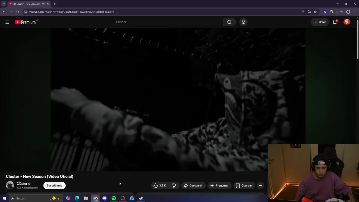The image size is (359, 202).
Task: Open more actions three-dot menu
Action: coord(261,185)
